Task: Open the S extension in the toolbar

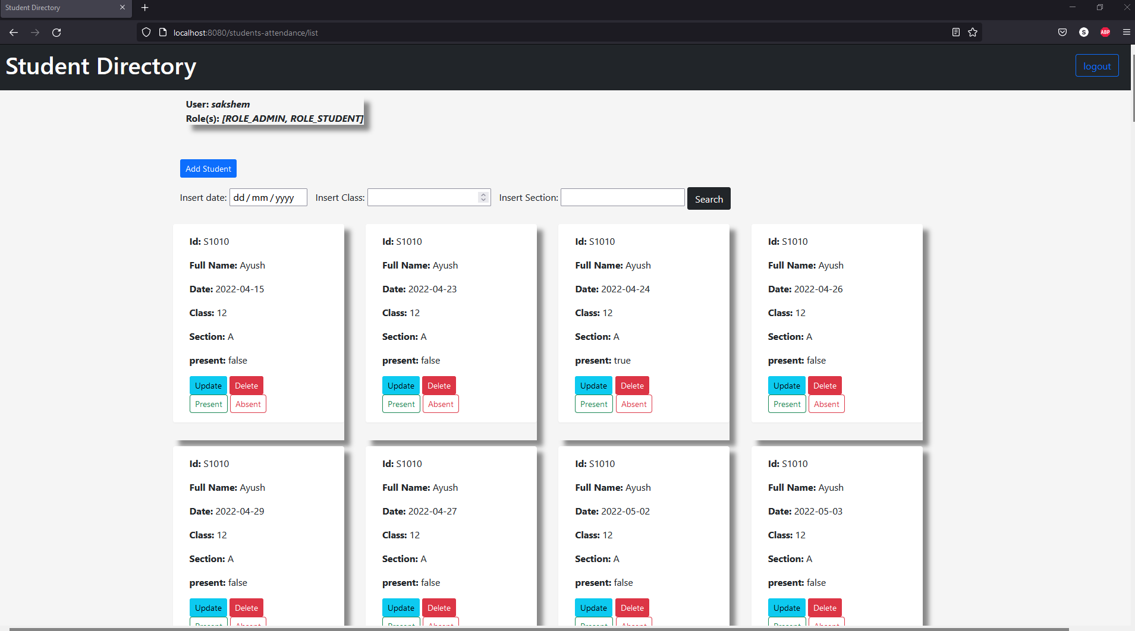Action: pos(1083,32)
